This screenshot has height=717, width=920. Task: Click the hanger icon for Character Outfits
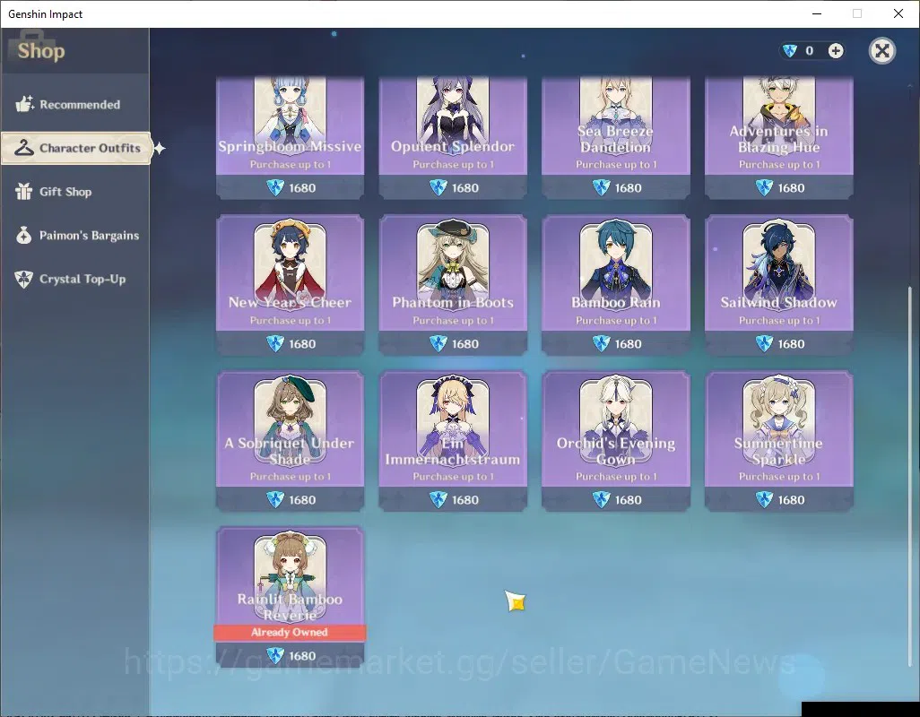(24, 148)
